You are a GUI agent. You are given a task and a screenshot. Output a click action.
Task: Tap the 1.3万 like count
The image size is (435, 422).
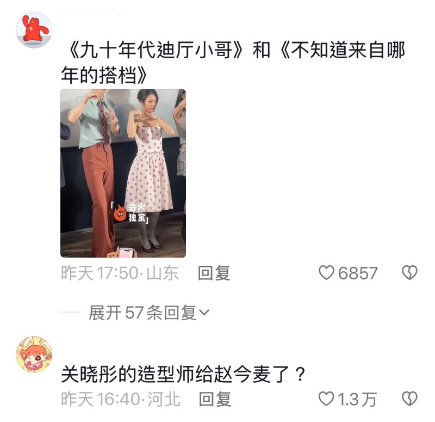tap(357, 400)
